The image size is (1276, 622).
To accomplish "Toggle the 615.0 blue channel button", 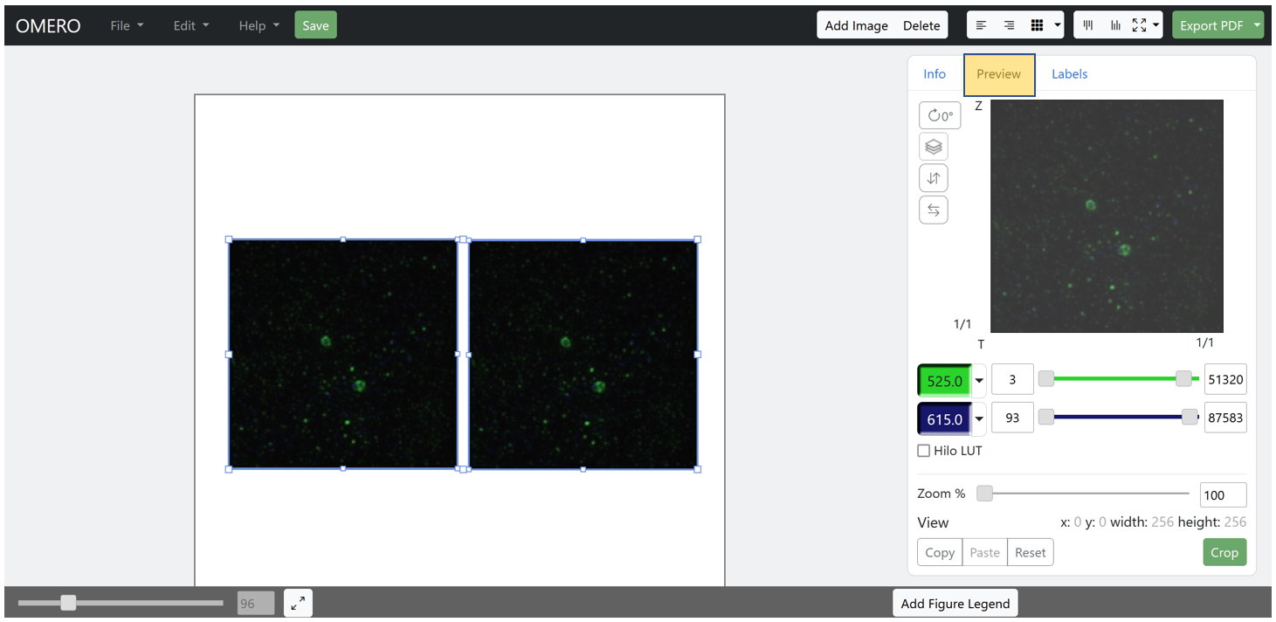I will click(x=944, y=419).
